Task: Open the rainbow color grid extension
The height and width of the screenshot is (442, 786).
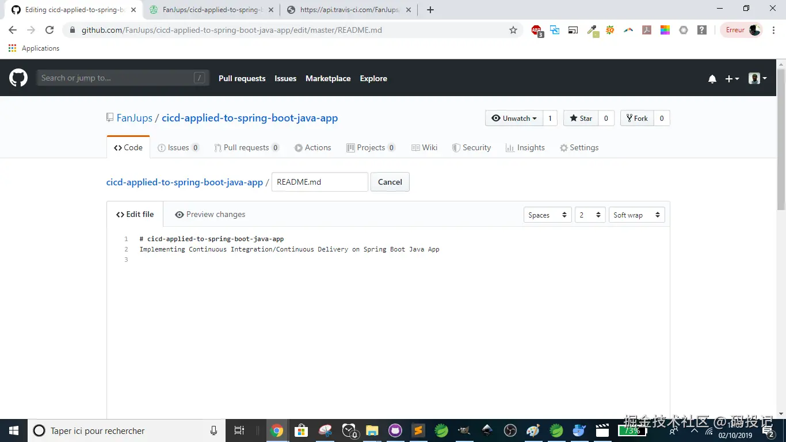Action: coord(665,30)
